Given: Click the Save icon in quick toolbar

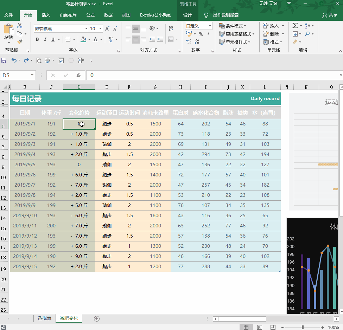Looking at the screenshot, I should point(4,60).
